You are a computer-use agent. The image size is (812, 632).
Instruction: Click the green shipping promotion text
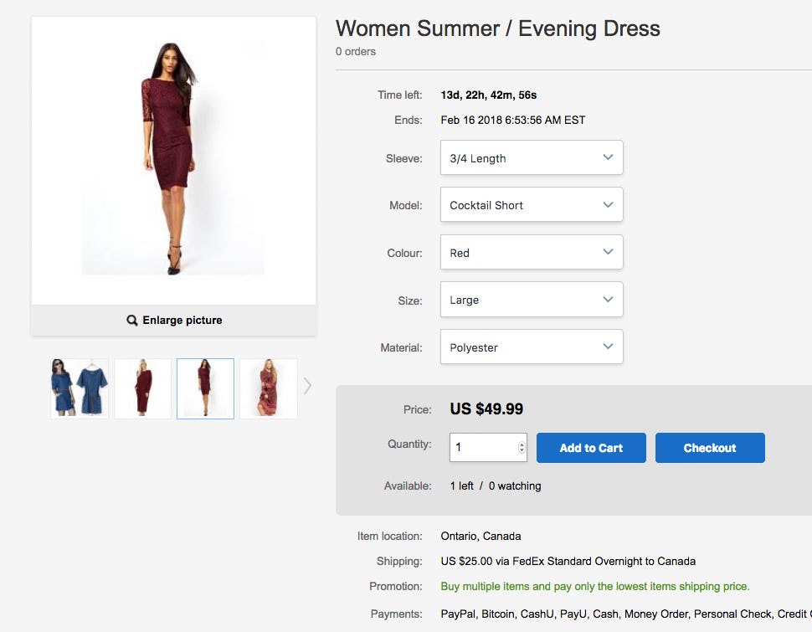coord(595,587)
